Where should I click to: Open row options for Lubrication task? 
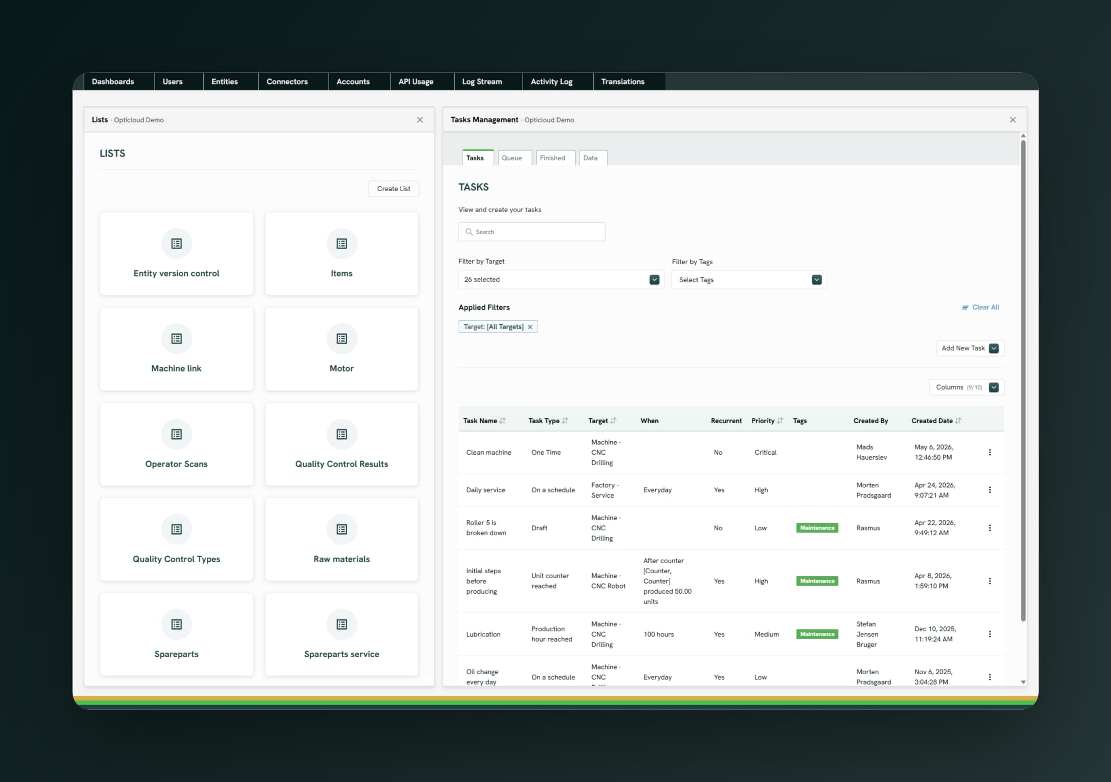pos(990,634)
